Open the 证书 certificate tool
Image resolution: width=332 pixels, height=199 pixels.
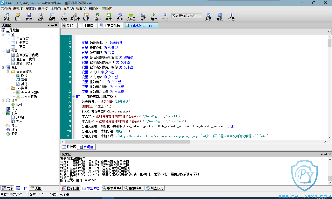(x=86, y=17)
